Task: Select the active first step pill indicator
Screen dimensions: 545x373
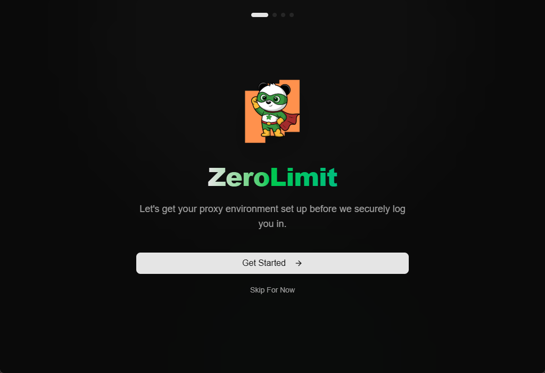Action: coord(260,15)
